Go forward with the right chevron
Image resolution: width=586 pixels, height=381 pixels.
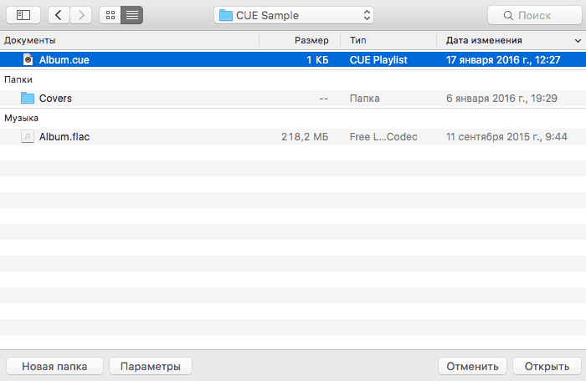(x=81, y=15)
